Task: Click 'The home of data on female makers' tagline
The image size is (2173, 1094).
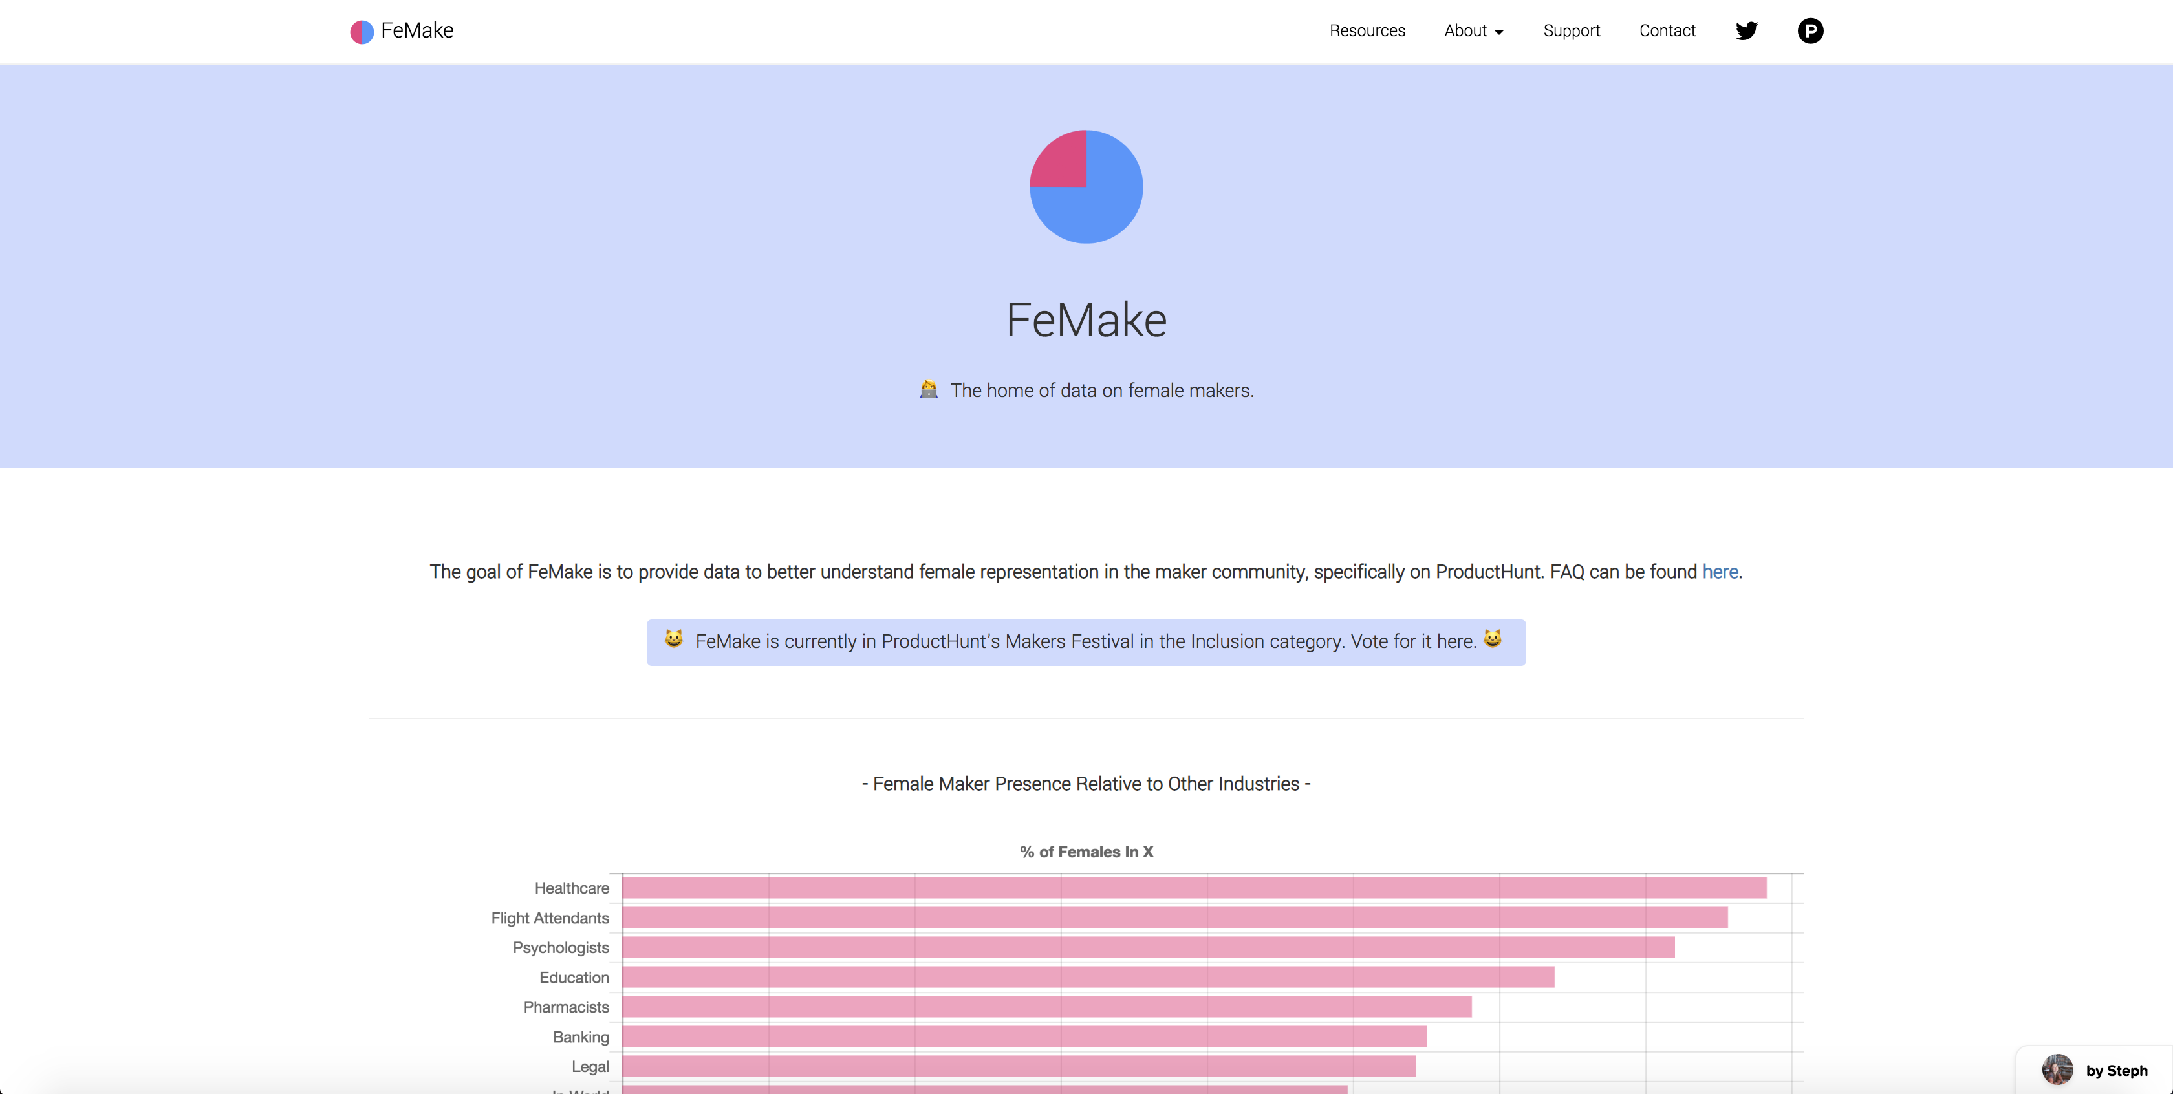Action: click(1101, 391)
